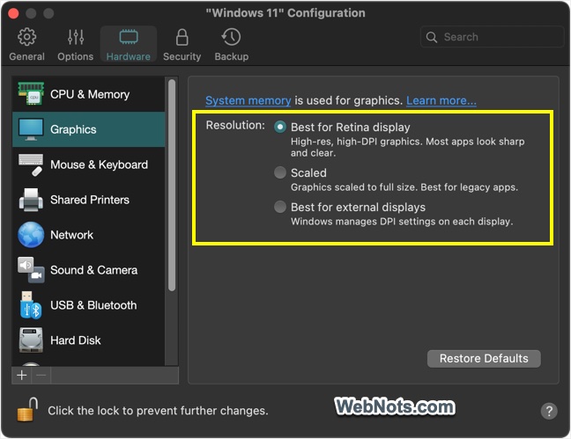Click the Hard Disk drive icon

tap(31, 340)
